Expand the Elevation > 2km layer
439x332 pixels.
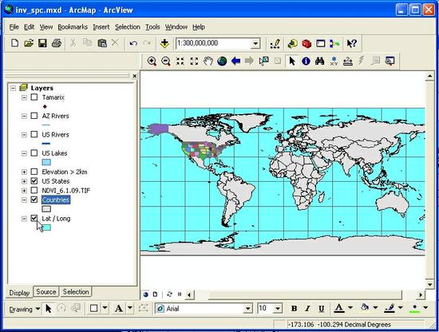[x=24, y=172]
